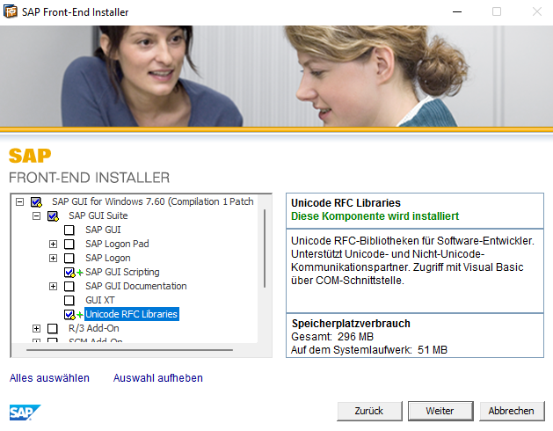Select the R/3 Add-On tree label
Screen dimensions: 553x431
[x=94, y=328]
